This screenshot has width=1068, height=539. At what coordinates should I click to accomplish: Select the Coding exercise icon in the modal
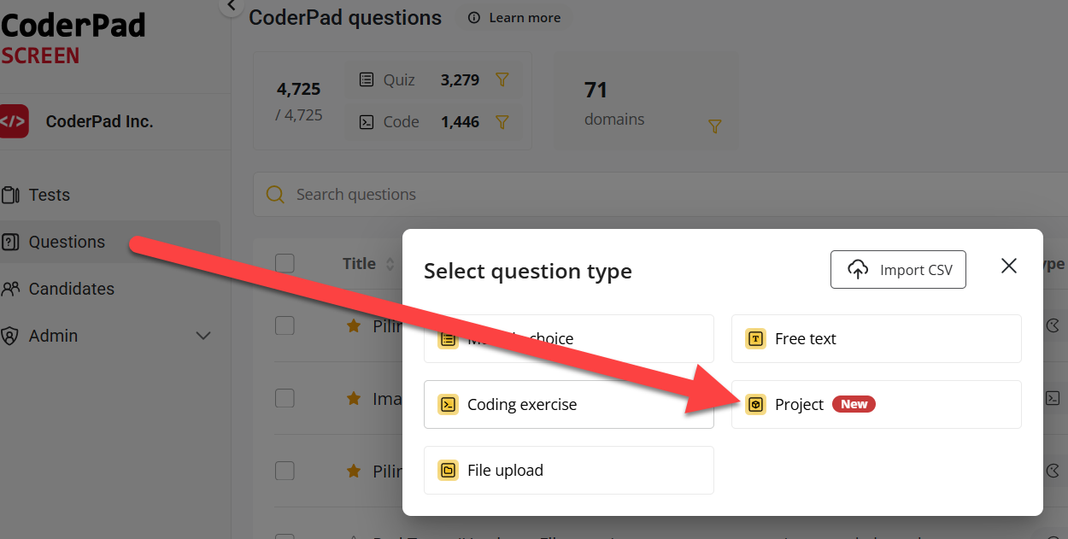448,404
